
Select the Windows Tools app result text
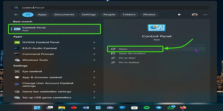pos(35,60)
